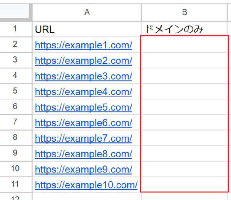Screen dimensions: 231x200
Task: Follow the https://example5.com/ link
Action: (83, 107)
